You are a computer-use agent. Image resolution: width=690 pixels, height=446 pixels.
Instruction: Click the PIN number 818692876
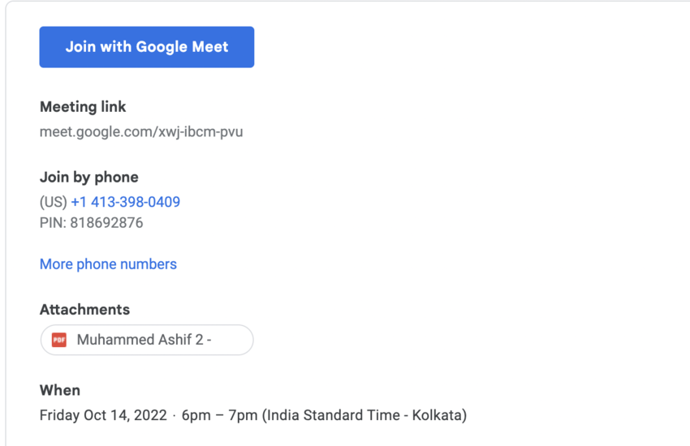point(106,223)
